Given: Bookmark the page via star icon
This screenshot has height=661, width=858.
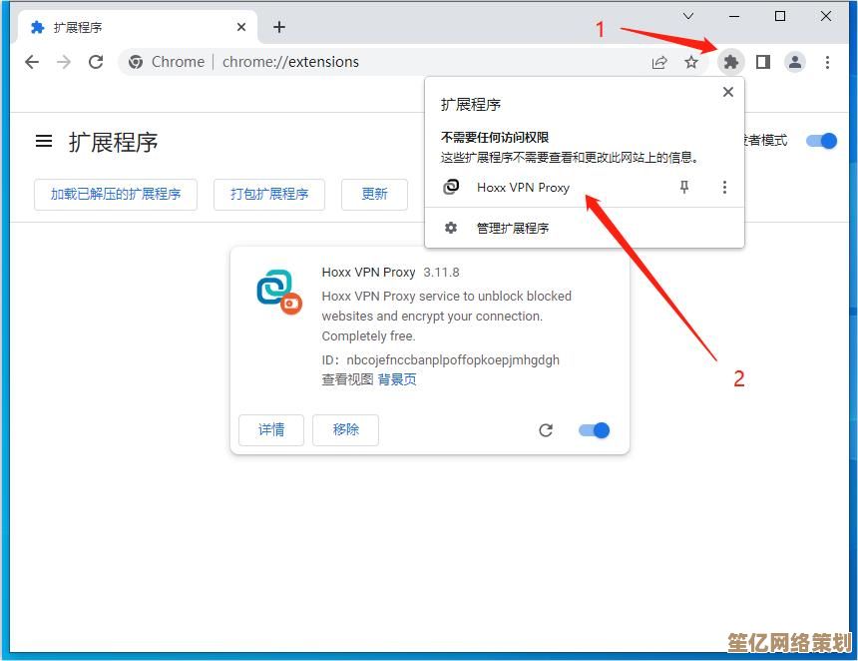Looking at the screenshot, I should [691, 62].
